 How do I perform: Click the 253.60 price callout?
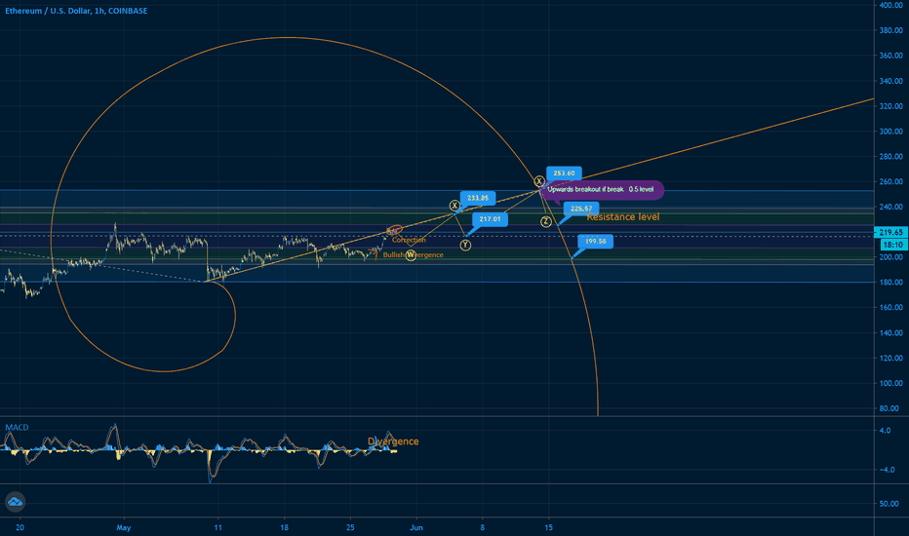coord(564,173)
